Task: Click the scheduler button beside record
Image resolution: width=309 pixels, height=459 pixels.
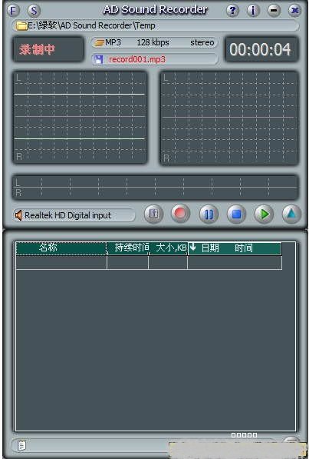Action: (153, 214)
